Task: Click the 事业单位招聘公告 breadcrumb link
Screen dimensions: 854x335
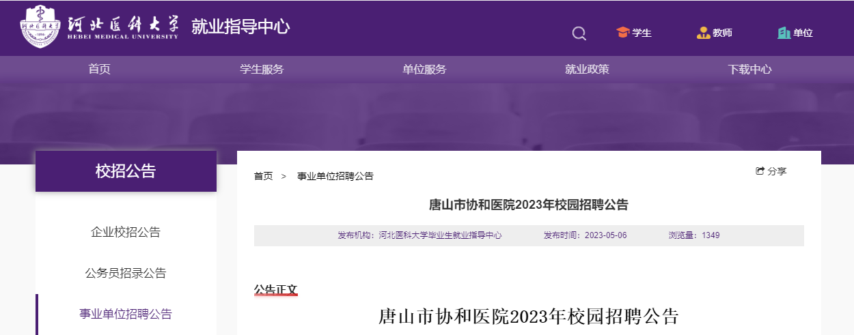Action: click(x=335, y=176)
